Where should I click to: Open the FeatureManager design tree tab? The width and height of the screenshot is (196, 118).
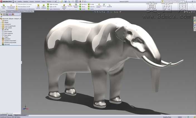(x=1, y=14)
